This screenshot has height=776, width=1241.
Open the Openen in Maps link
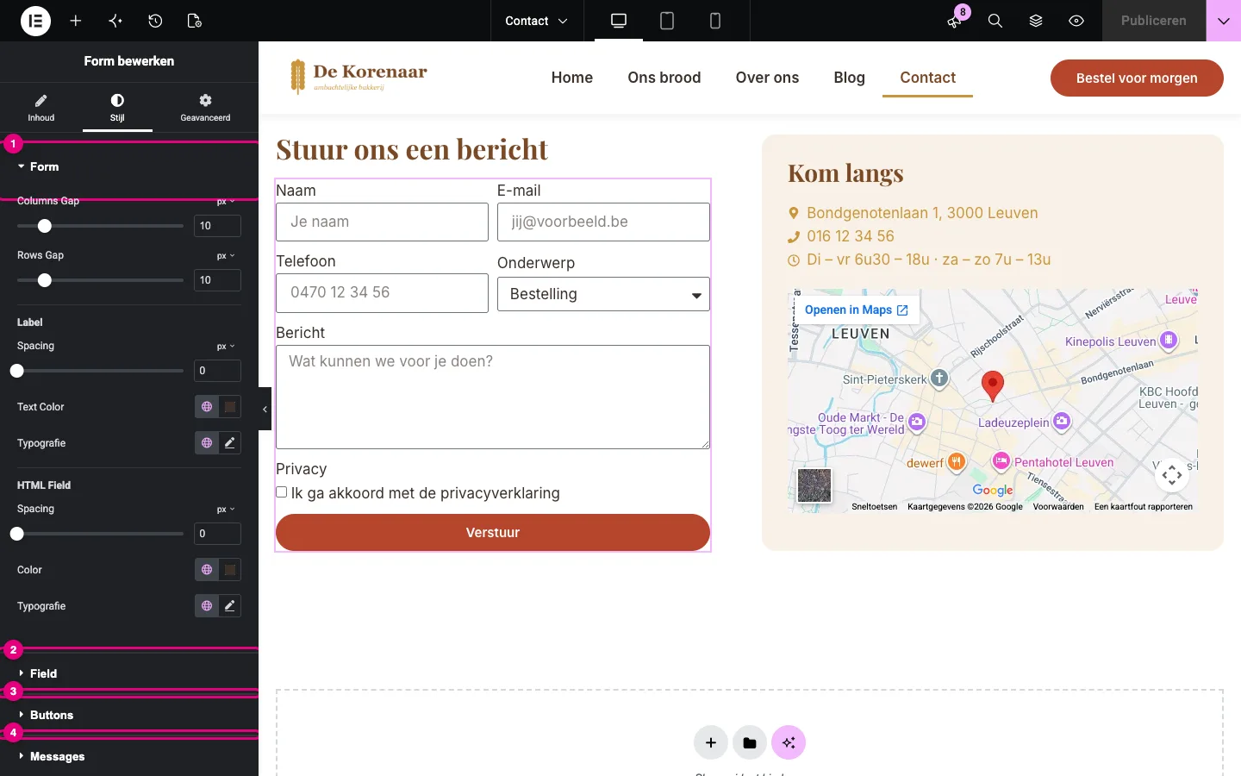(x=856, y=310)
